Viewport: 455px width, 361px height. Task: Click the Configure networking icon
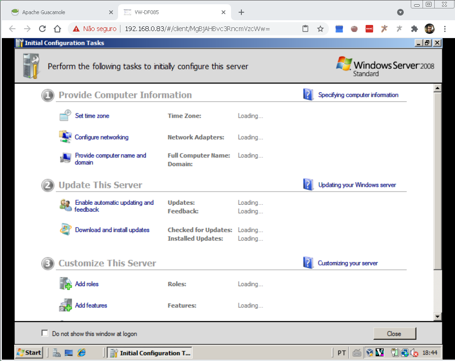pos(65,136)
